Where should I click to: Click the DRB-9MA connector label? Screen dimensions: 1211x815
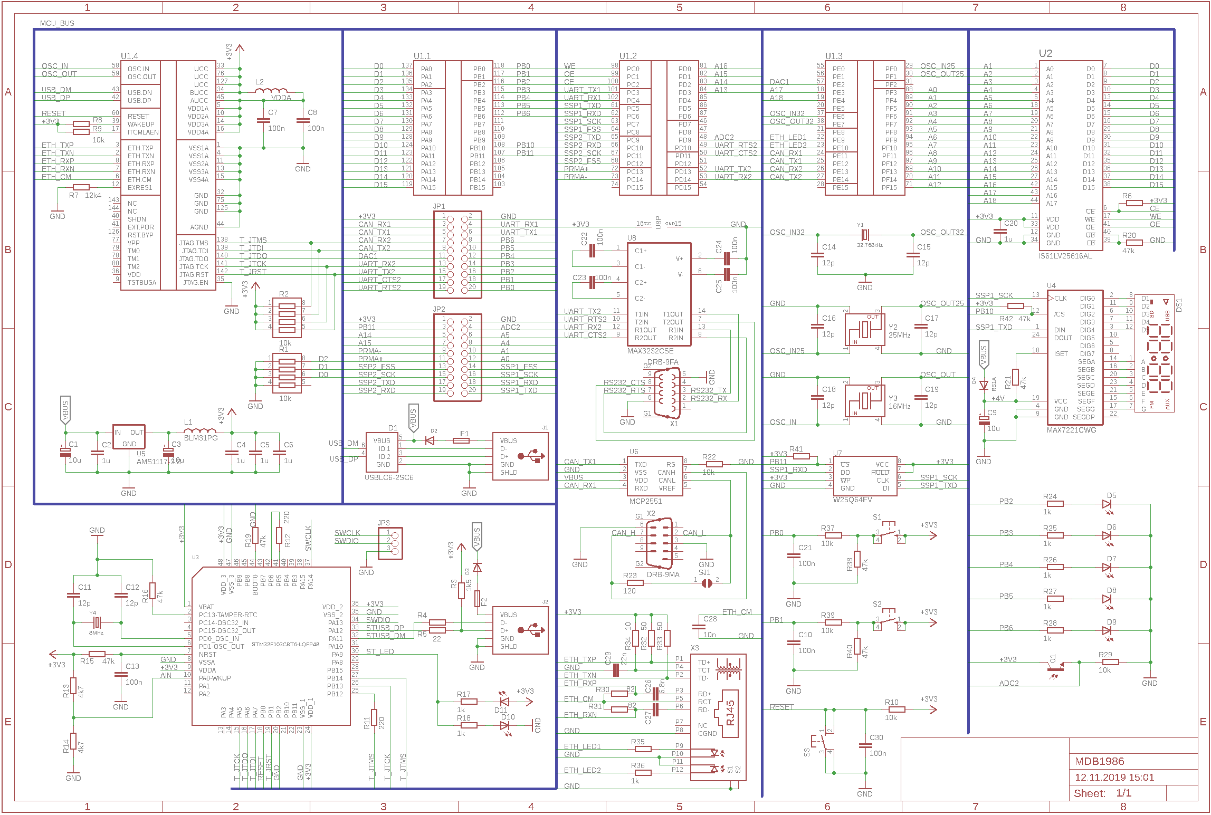tap(663, 574)
